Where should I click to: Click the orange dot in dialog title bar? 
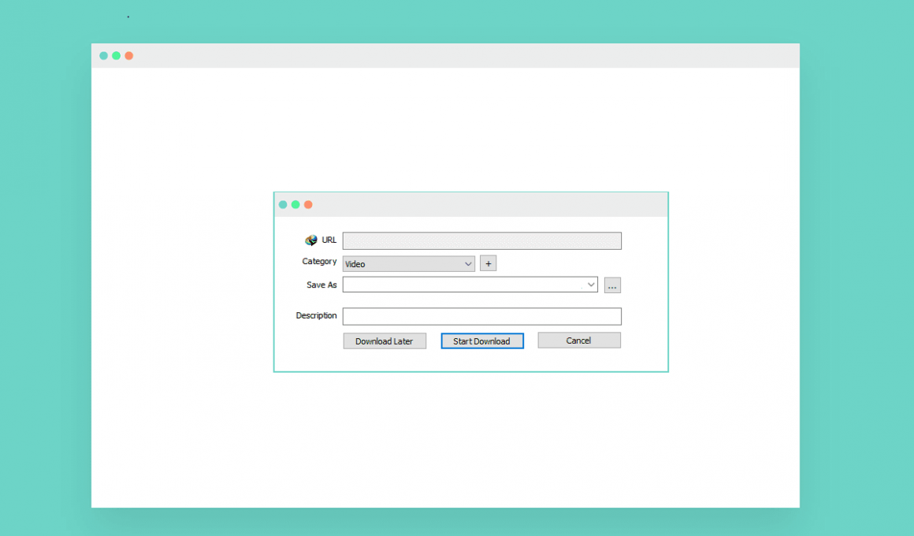pos(308,205)
